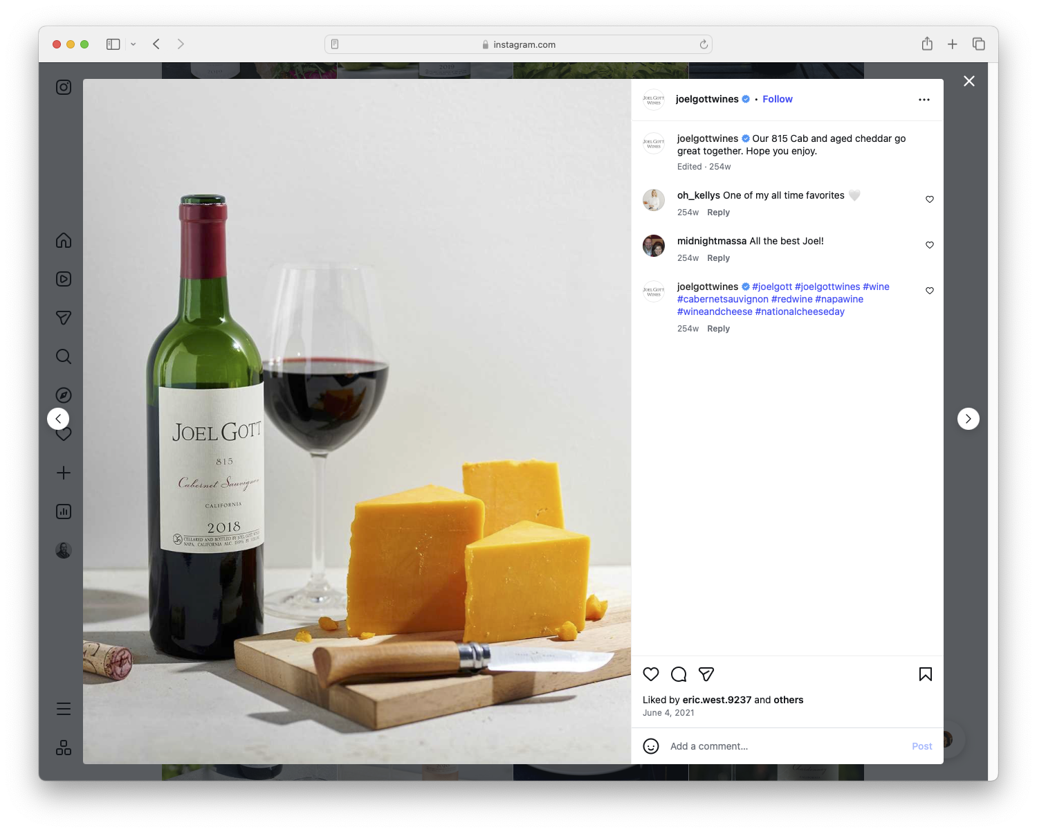The height and width of the screenshot is (832, 1037).
Task: Open Messages paper-plane icon in the sidebar
Action: pyautogui.click(x=64, y=318)
